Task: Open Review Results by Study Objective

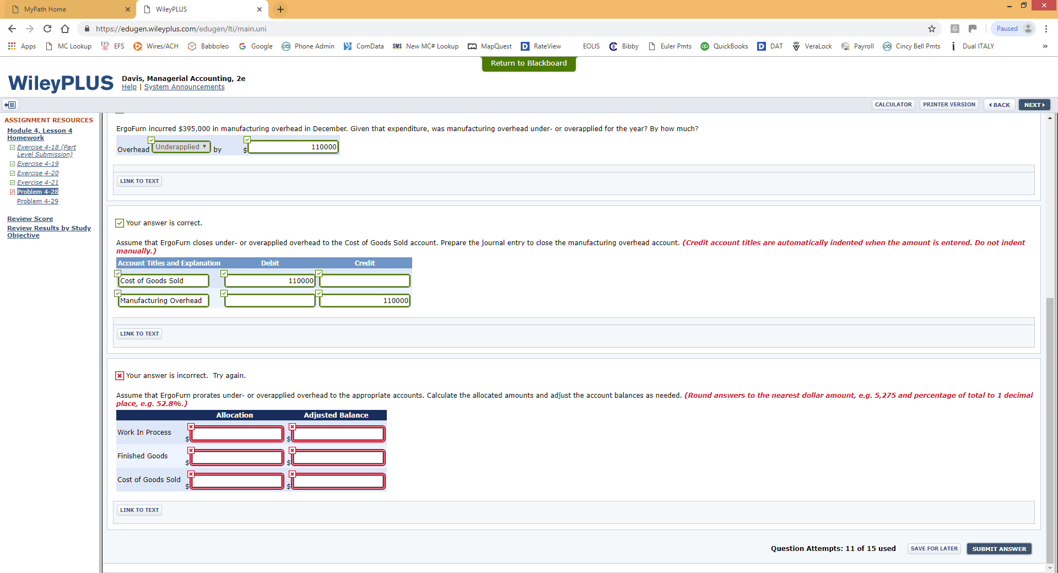Action: pyautogui.click(x=49, y=231)
